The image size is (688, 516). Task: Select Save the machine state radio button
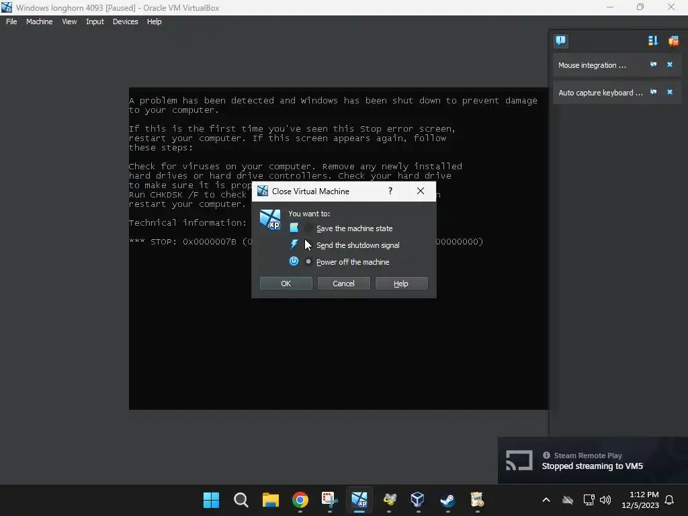pyautogui.click(x=308, y=228)
